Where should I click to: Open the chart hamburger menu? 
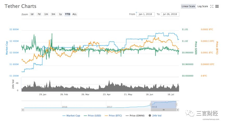pyautogui.click(x=217, y=6)
